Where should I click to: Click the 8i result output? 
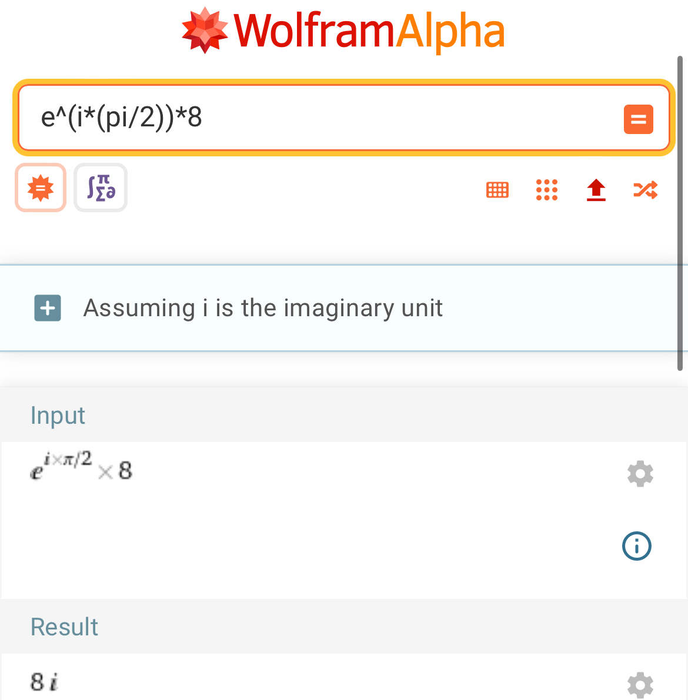[44, 682]
